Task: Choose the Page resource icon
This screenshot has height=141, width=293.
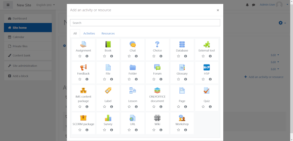Action: 182,90
